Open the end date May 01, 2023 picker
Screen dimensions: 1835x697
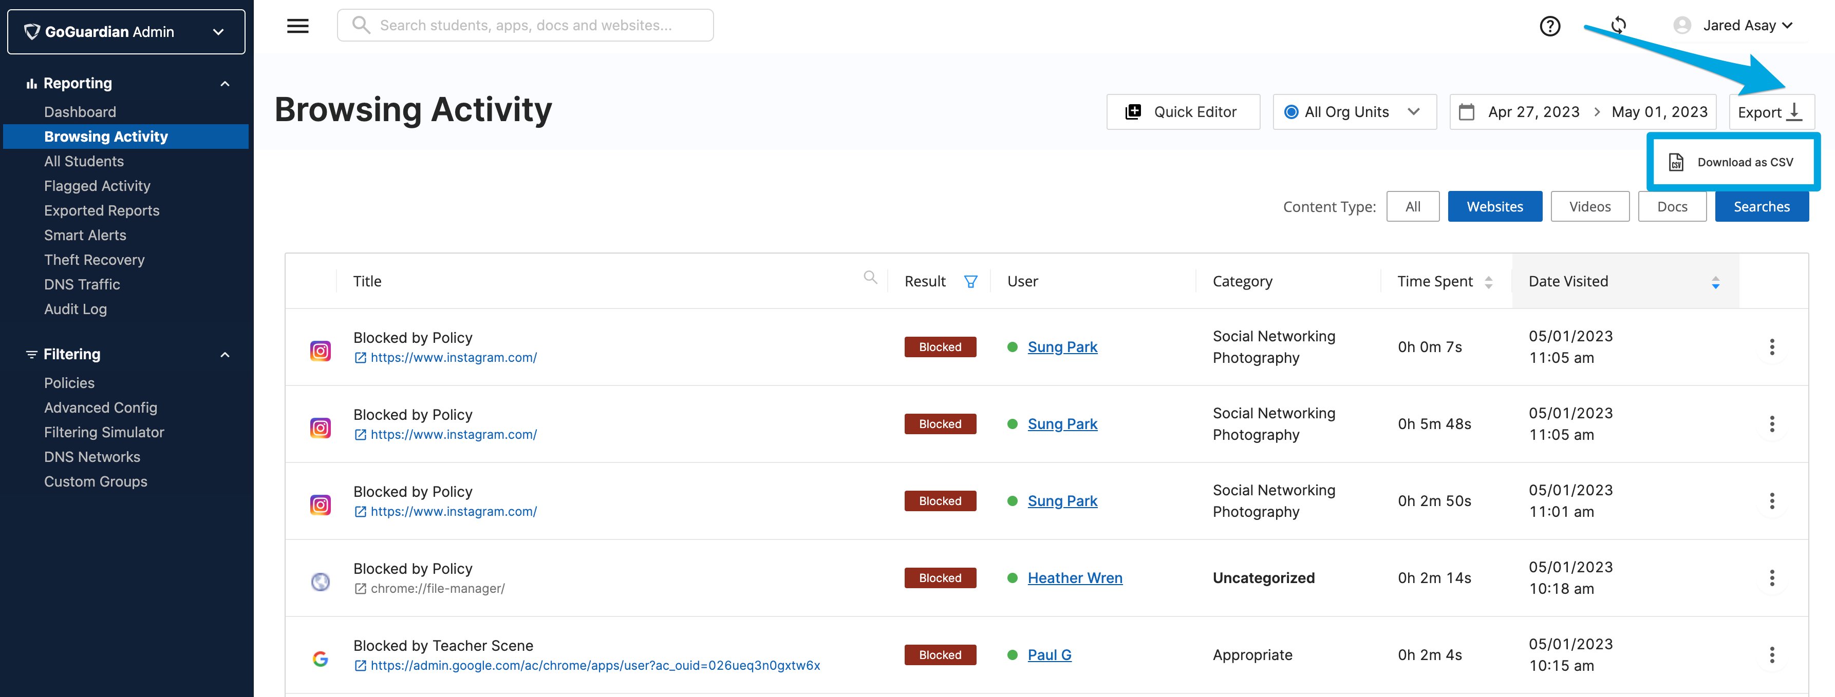1659,112
